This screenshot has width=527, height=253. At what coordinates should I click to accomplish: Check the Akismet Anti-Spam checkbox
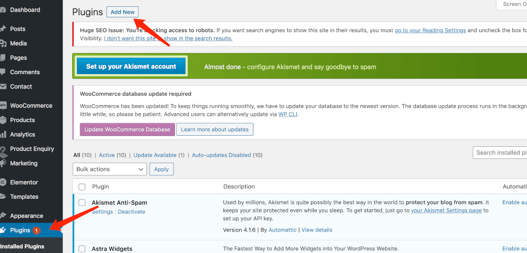[82, 203]
